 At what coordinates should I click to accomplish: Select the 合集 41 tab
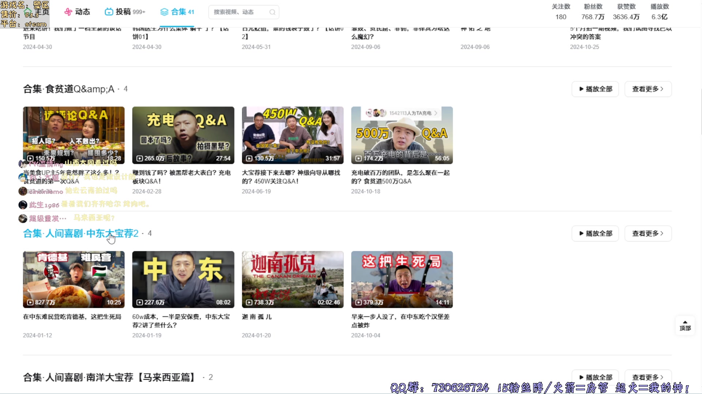(x=177, y=12)
